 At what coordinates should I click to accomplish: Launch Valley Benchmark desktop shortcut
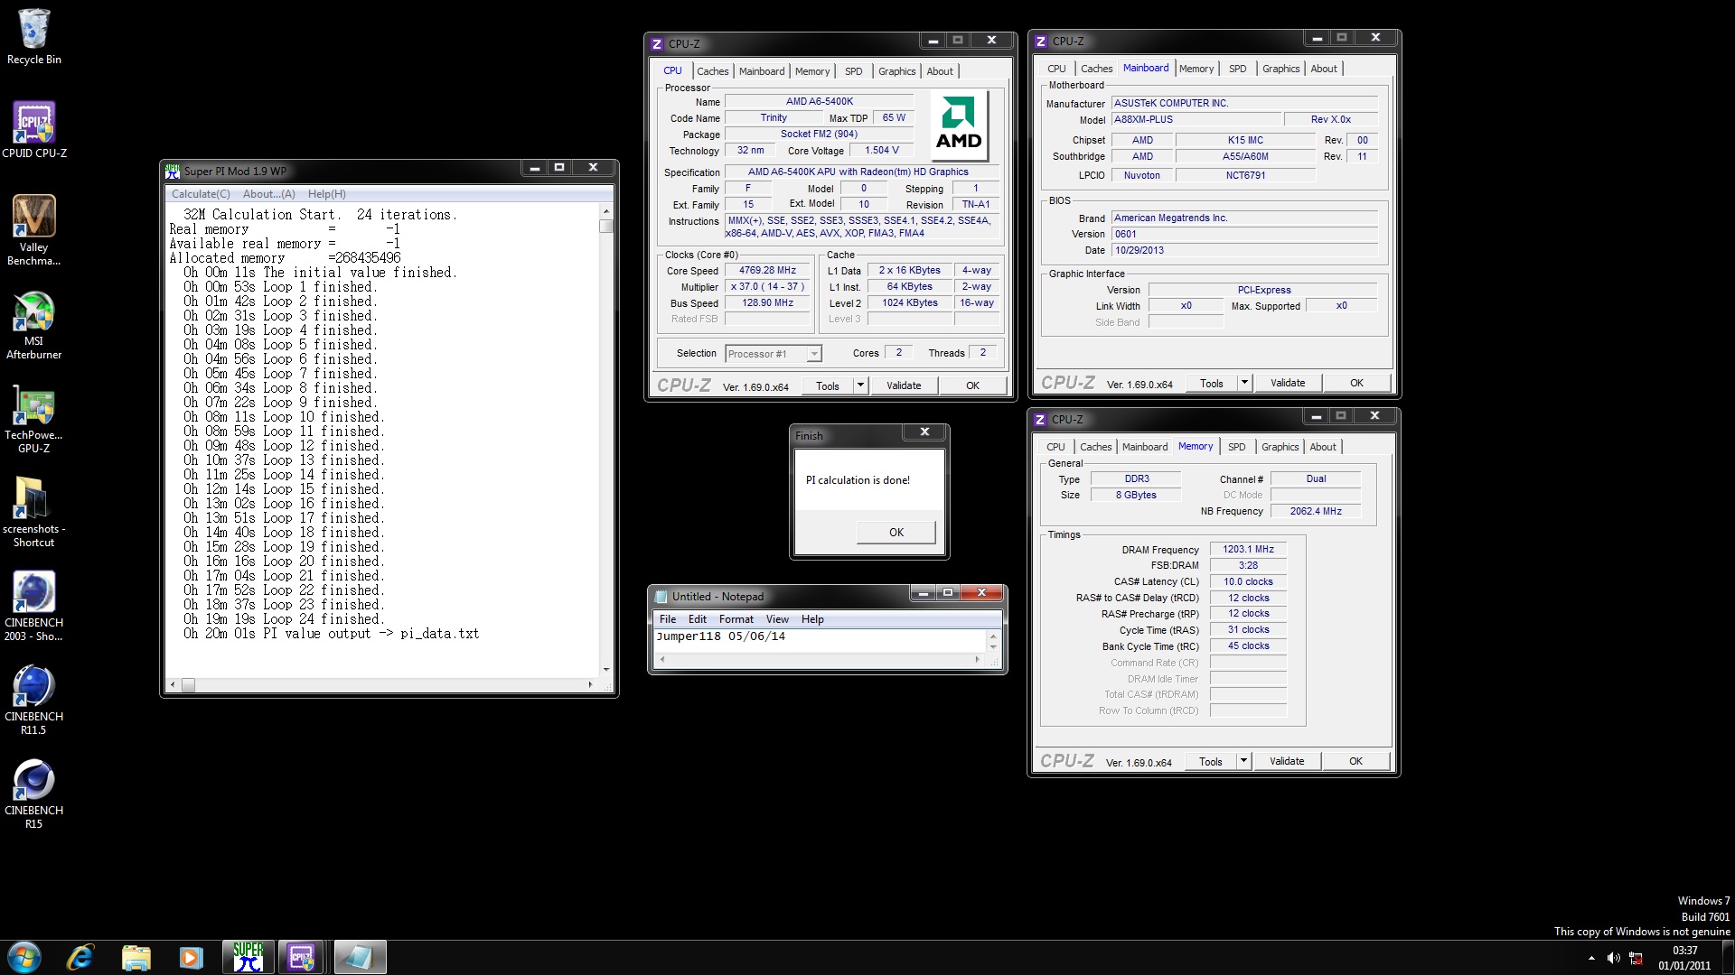pos(33,229)
